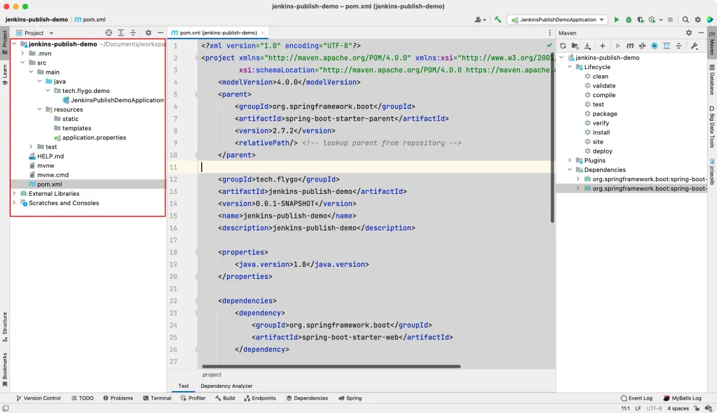This screenshot has height=413, width=717.
Task: Open IDE settings gear in main toolbar
Action: point(697,20)
